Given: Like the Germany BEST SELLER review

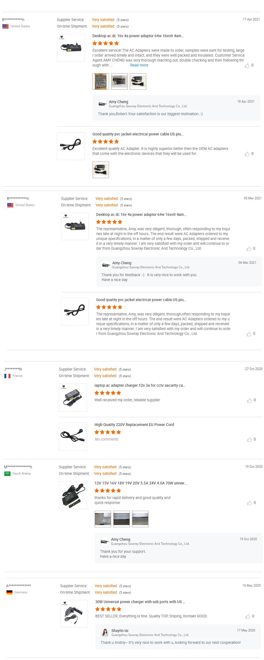Looking at the screenshot, I should [248, 616].
